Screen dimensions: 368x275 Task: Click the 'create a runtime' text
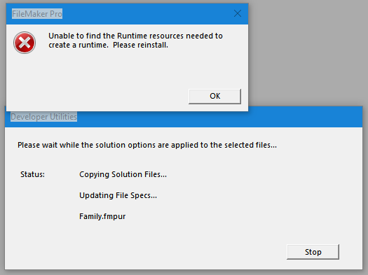79,45
